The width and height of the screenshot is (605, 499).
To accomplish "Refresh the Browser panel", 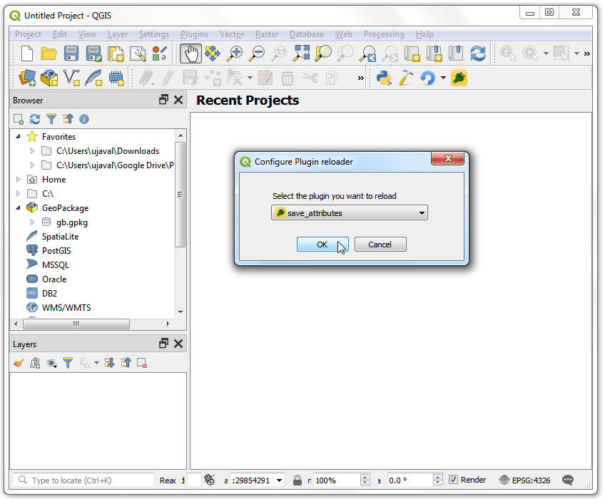I will click(35, 119).
